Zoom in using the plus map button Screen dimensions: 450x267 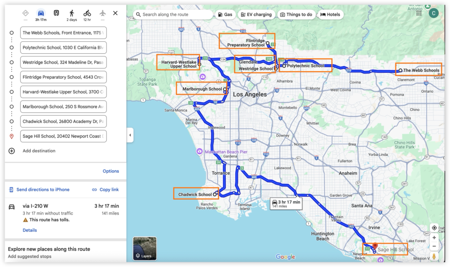coord(434,237)
